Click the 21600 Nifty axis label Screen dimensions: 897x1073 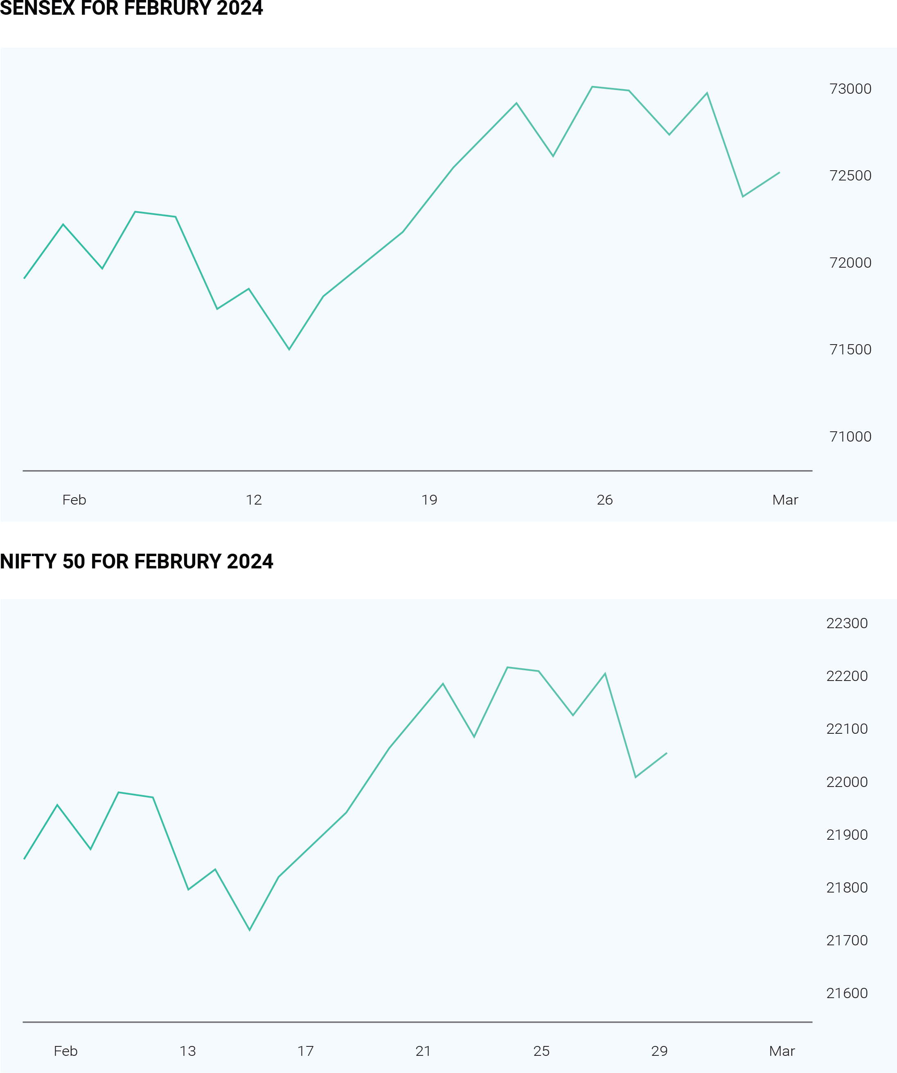pyautogui.click(x=847, y=993)
